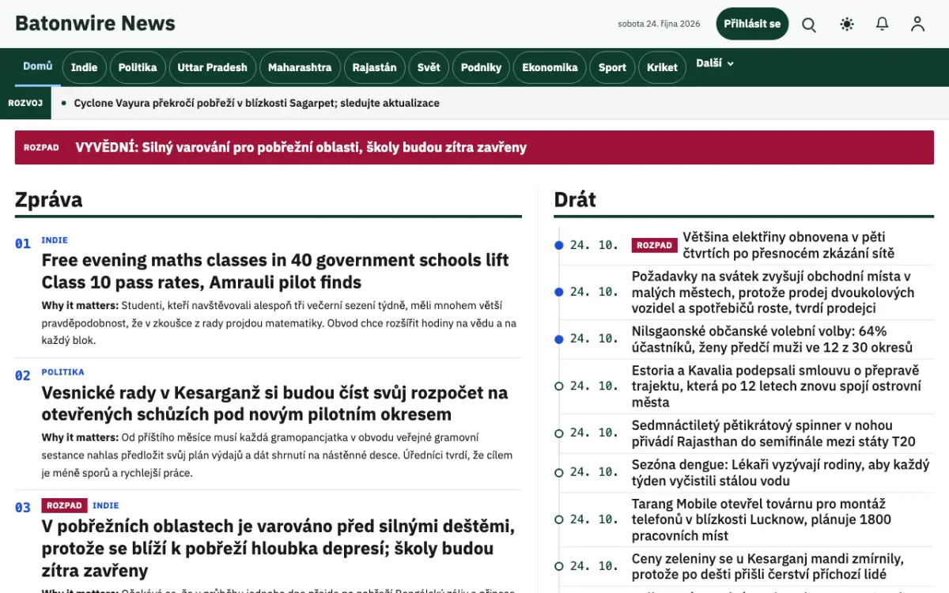The image size is (949, 593).
Task: Open notifications bell icon
Action: click(883, 24)
